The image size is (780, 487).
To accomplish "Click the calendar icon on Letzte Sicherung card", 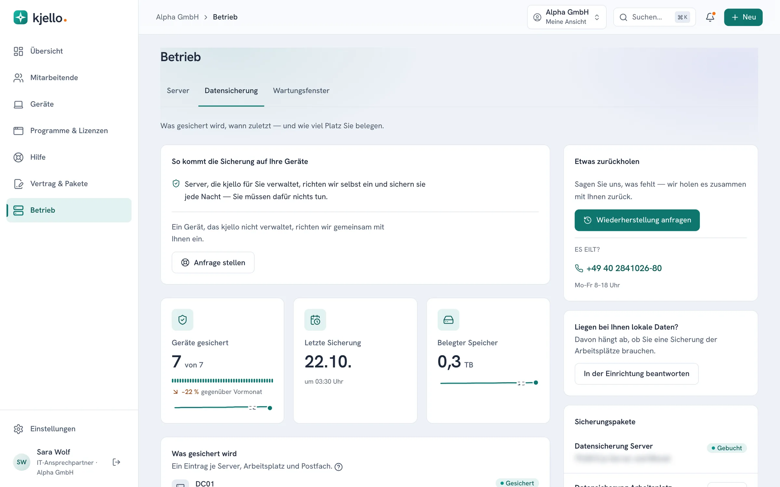I will (315, 320).
